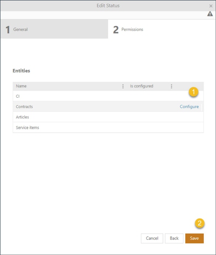This screenshot has height=255, width=216.
Task: Click the warning triangle icon
Action: [x=210, y=14]
